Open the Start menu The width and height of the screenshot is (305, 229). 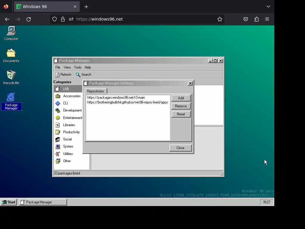(9, 202)
